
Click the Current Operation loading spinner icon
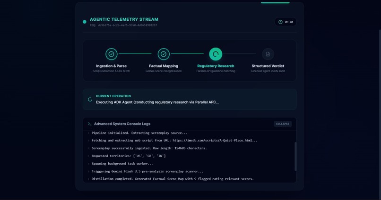[x=90, y=100]
